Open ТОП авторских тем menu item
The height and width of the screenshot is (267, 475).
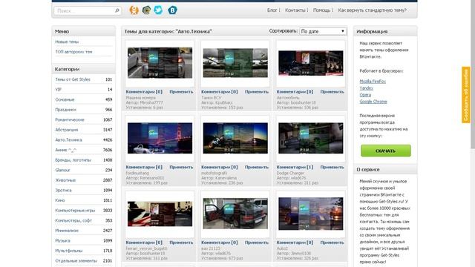click(x=73, y=52)
